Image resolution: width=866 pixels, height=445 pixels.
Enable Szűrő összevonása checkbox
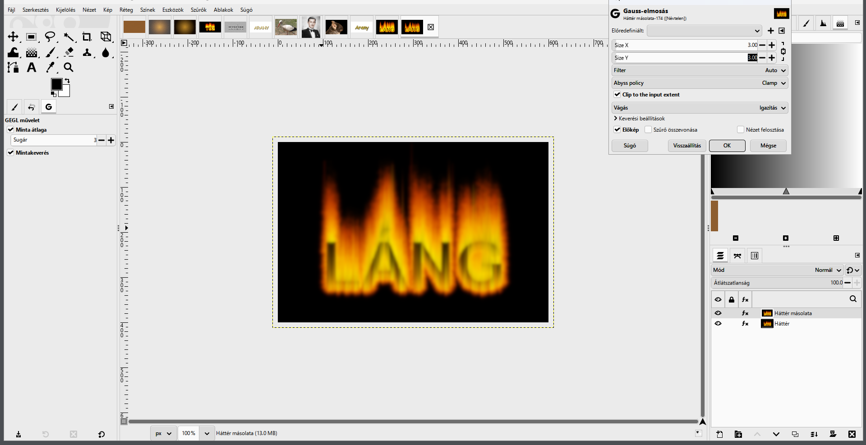tap(648, 129)
